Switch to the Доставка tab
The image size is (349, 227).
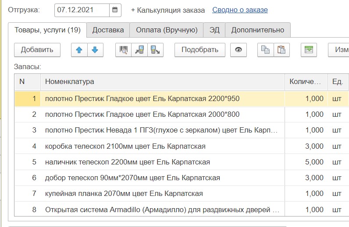[108, 30]
